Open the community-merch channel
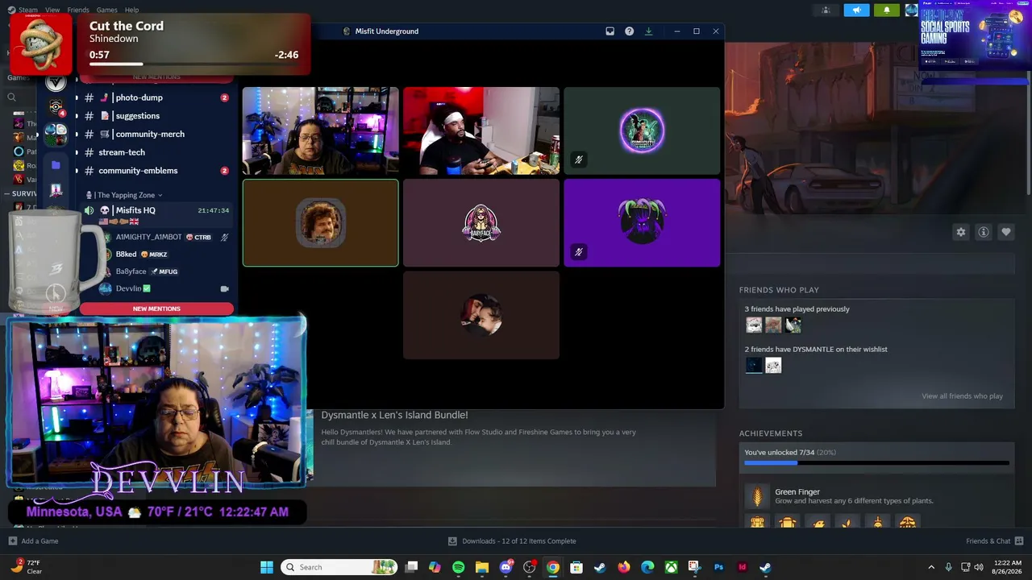 tap(156, 134)
